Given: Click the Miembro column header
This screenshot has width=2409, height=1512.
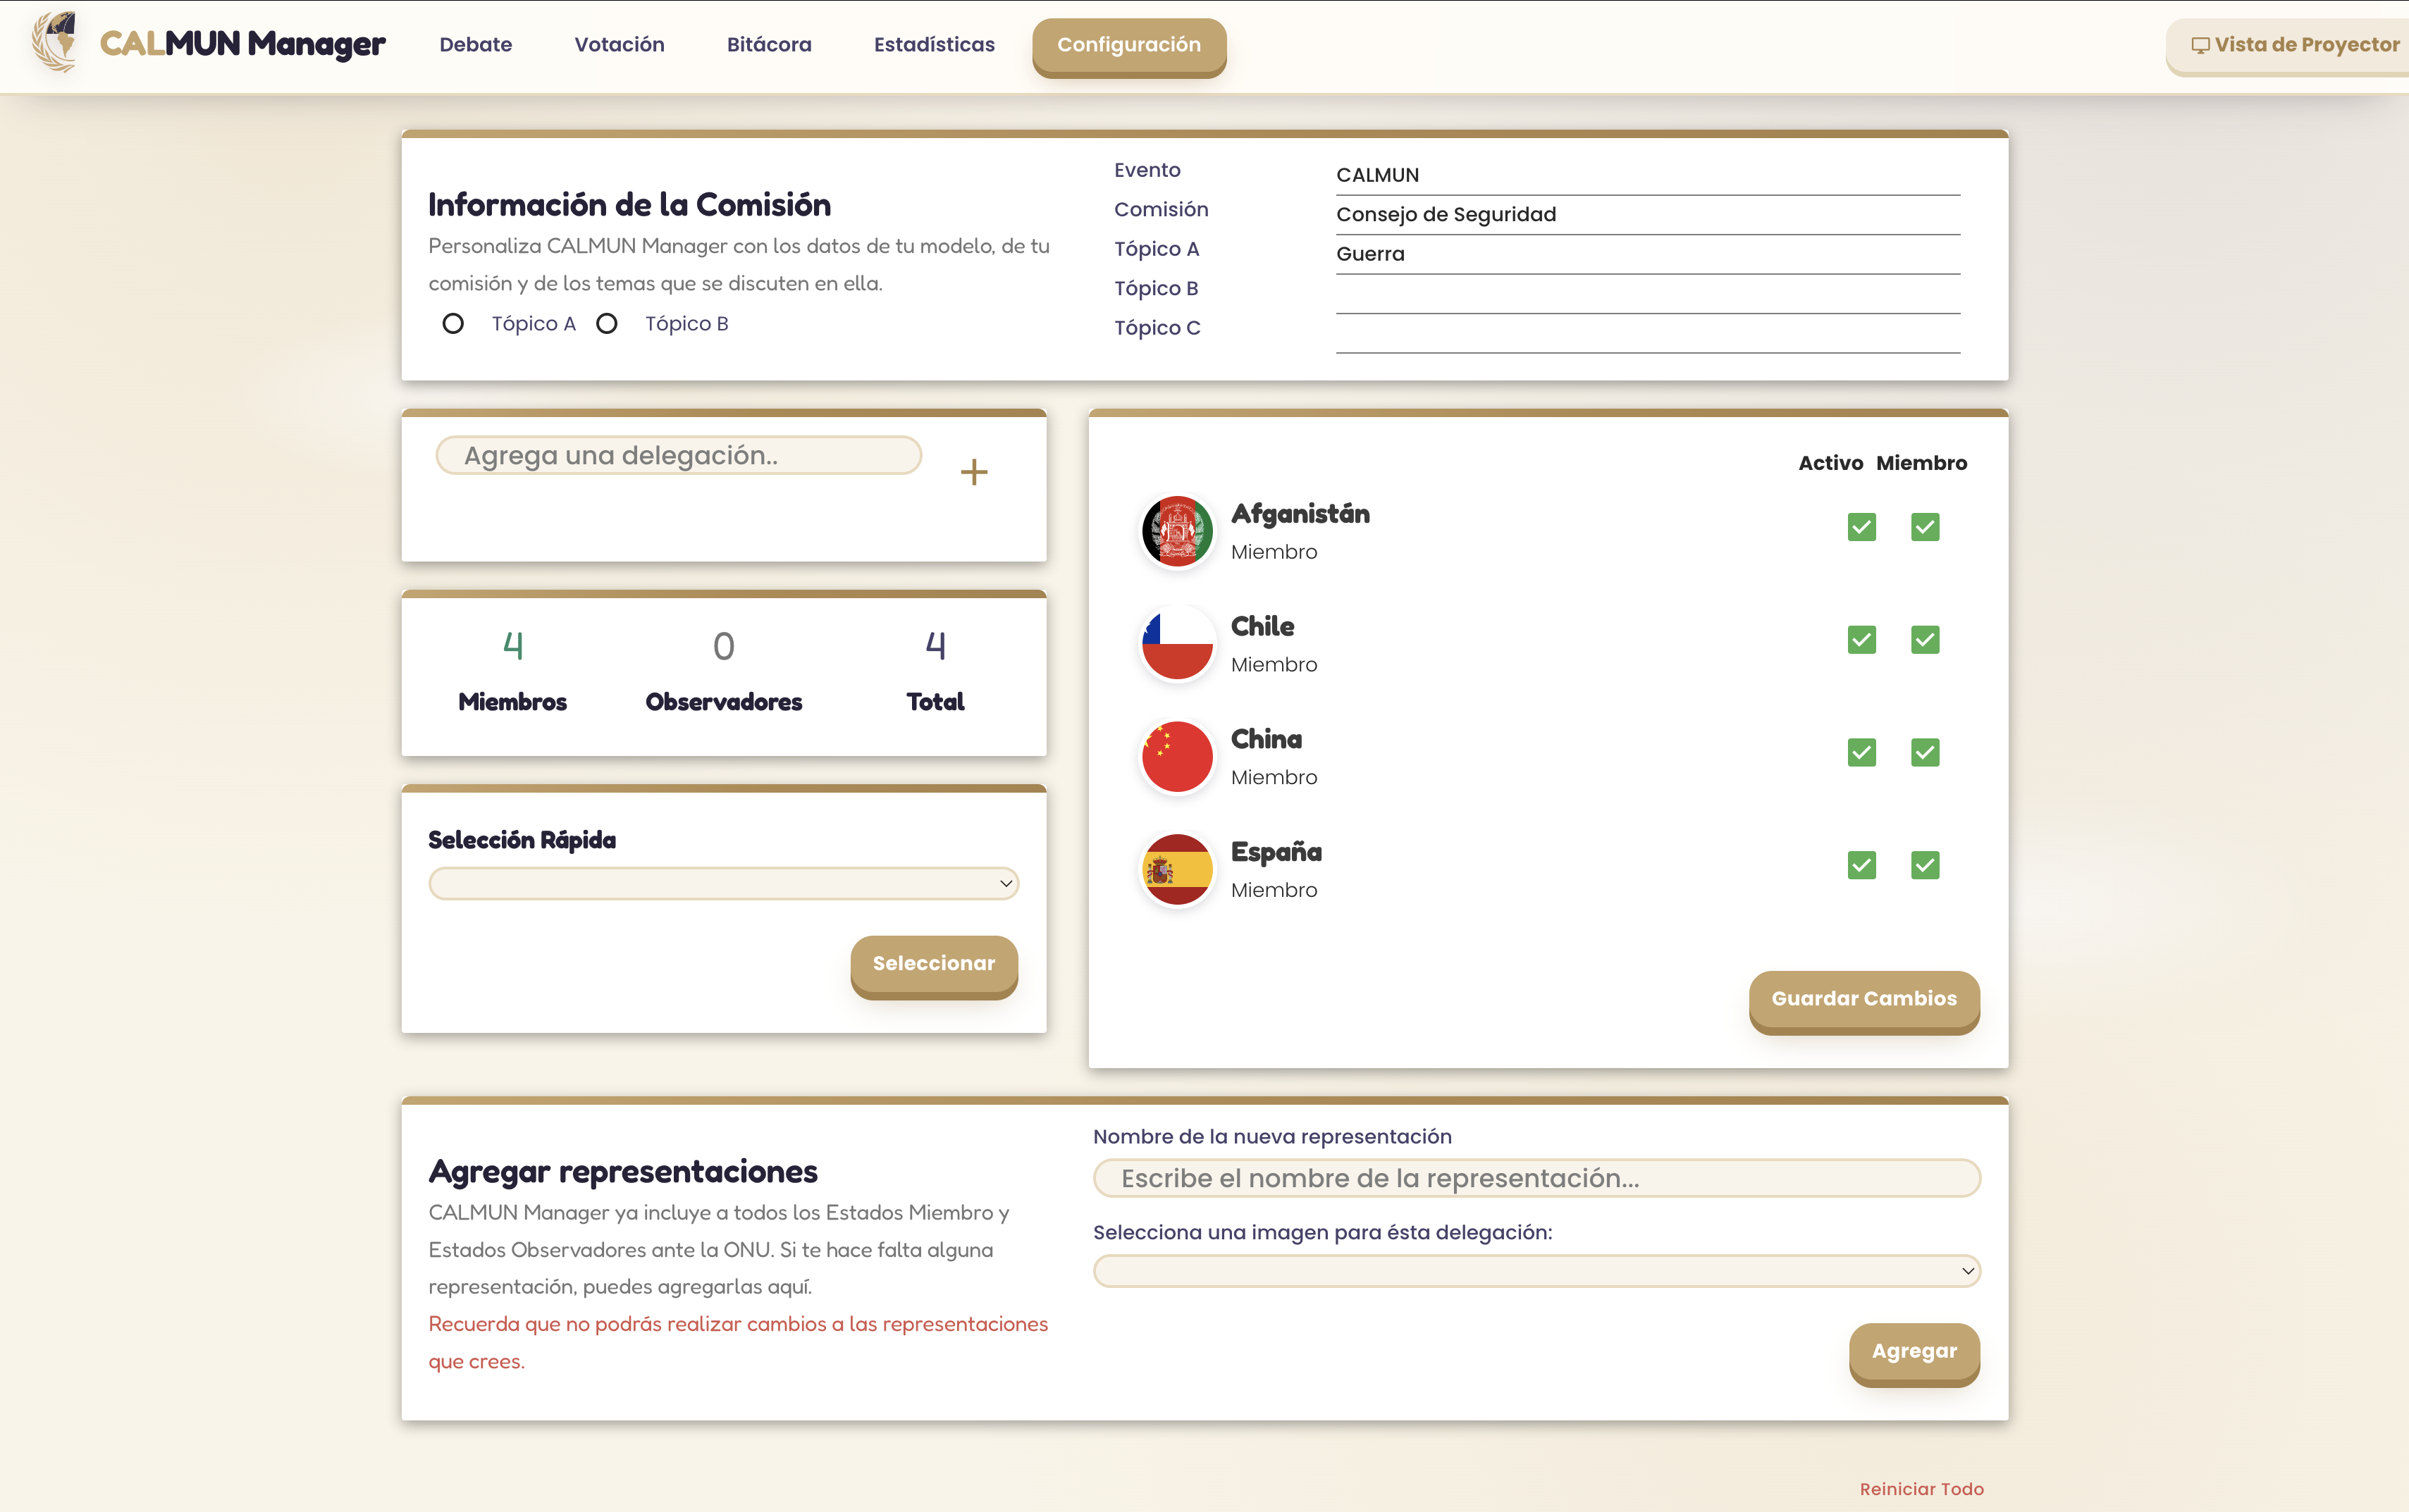Looking at the screenshot, I should tap(1921, 463).
